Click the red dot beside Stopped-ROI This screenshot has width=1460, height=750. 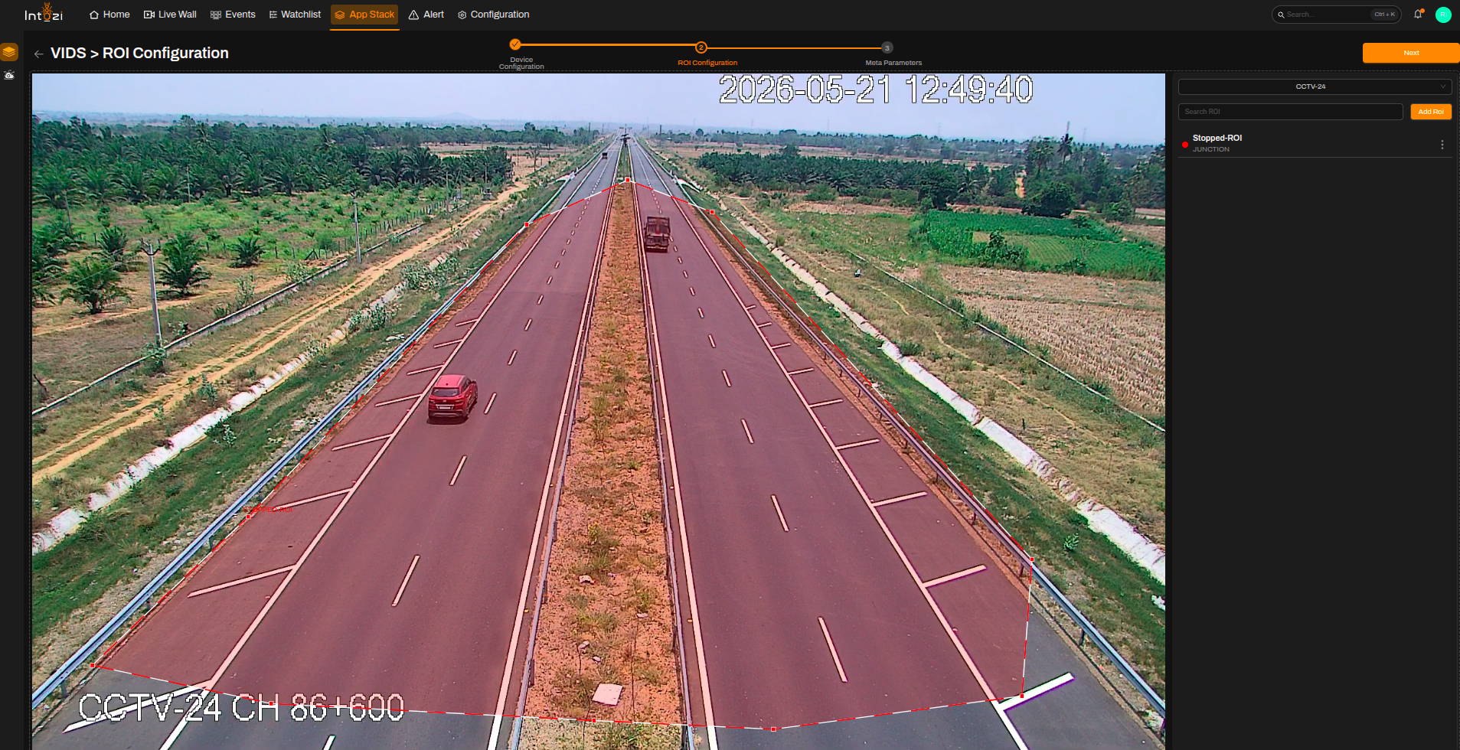click(1185, 144)
